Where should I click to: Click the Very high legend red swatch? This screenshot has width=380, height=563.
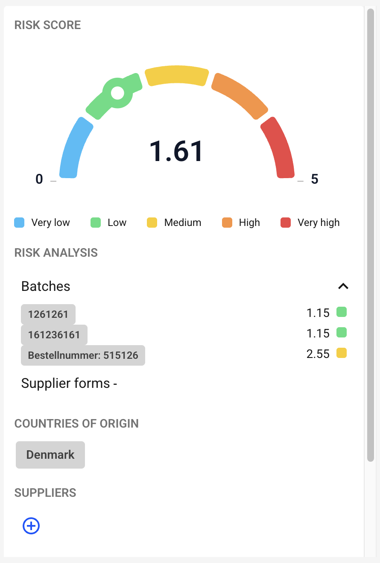[x=286, y=223]
